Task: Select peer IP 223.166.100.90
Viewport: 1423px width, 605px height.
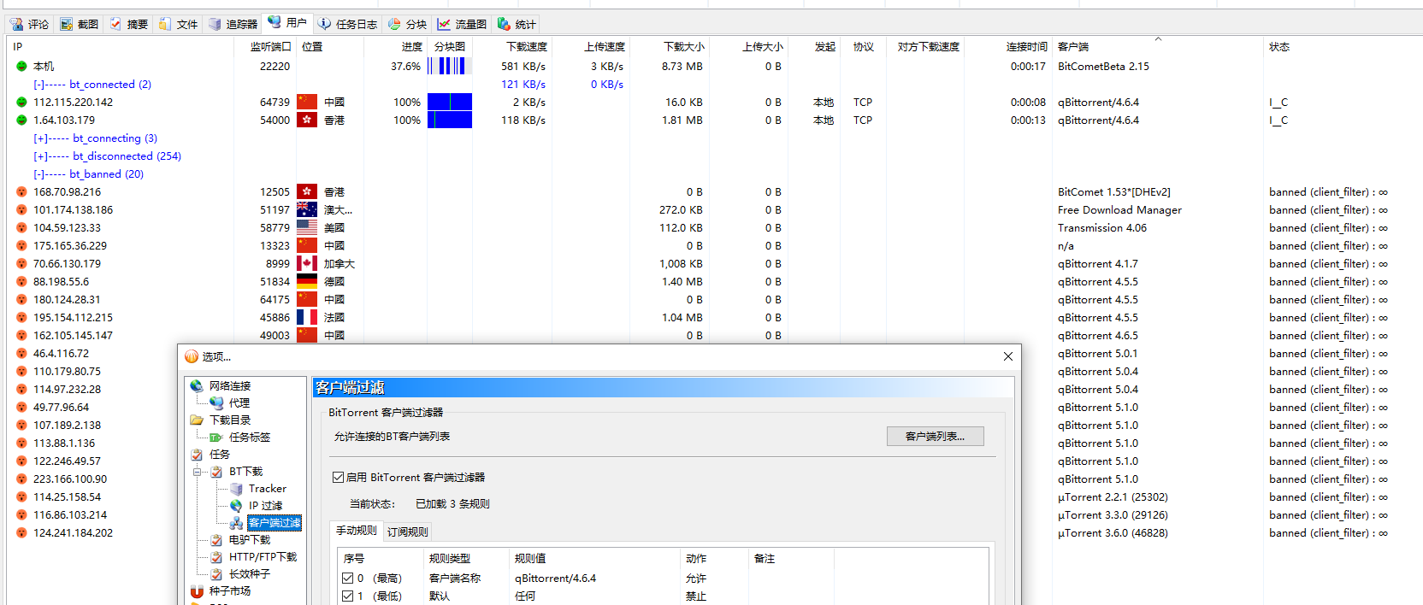Action: pos(70,479)
